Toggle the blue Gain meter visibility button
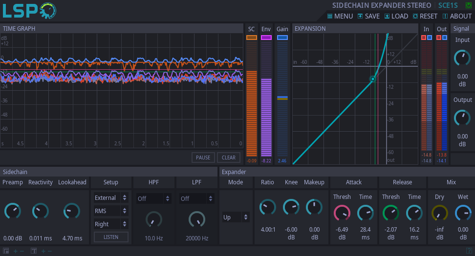 [282, 38]
